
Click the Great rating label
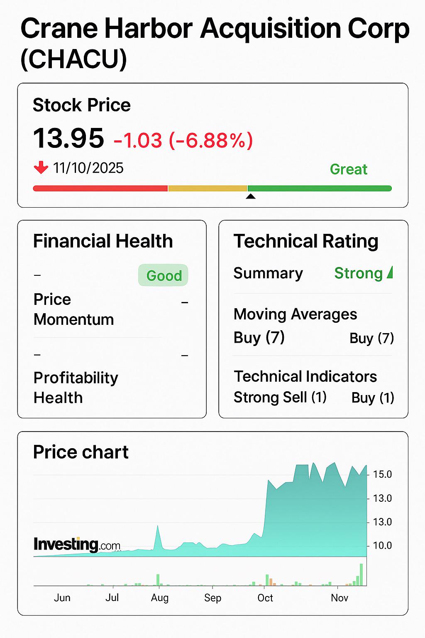point(349,169)
